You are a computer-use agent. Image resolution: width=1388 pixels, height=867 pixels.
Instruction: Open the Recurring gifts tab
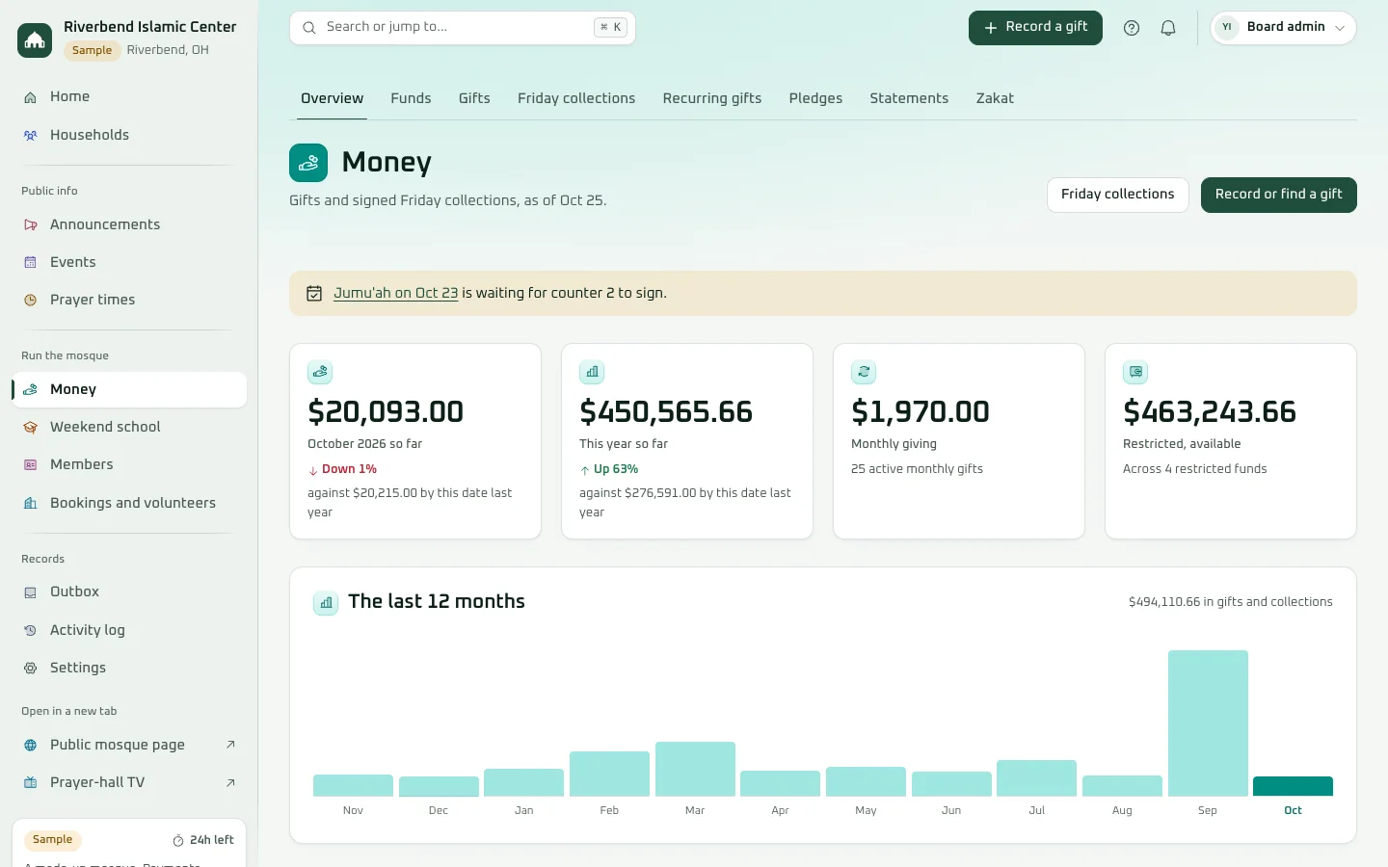(x=712, y=98)
